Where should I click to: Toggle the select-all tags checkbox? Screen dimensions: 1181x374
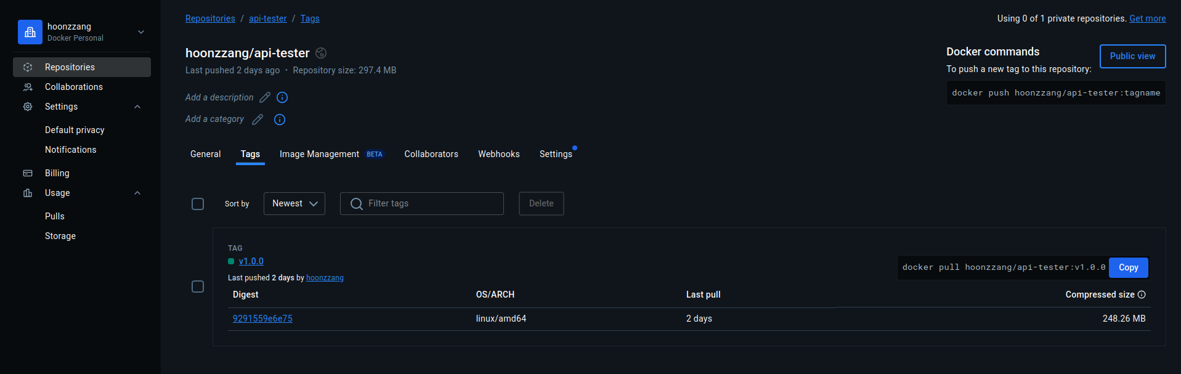[x=198, y=204]
